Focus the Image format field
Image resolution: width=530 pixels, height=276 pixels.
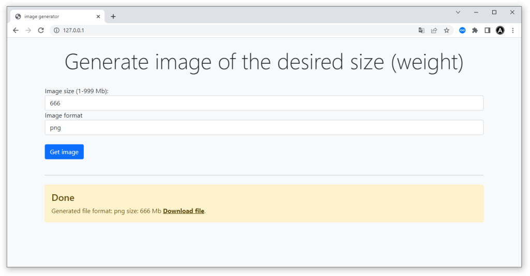coord(264,127)
